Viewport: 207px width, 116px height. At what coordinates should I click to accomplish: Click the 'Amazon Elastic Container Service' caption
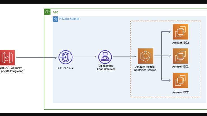click(145, 68)
